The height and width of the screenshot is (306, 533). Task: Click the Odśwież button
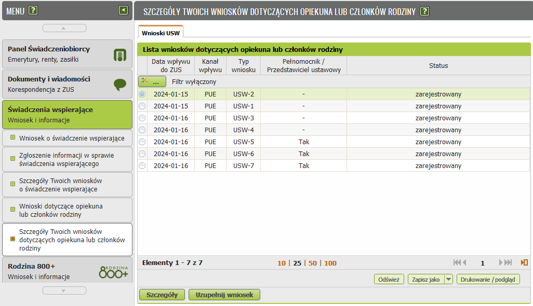click(x=389, y=279)
